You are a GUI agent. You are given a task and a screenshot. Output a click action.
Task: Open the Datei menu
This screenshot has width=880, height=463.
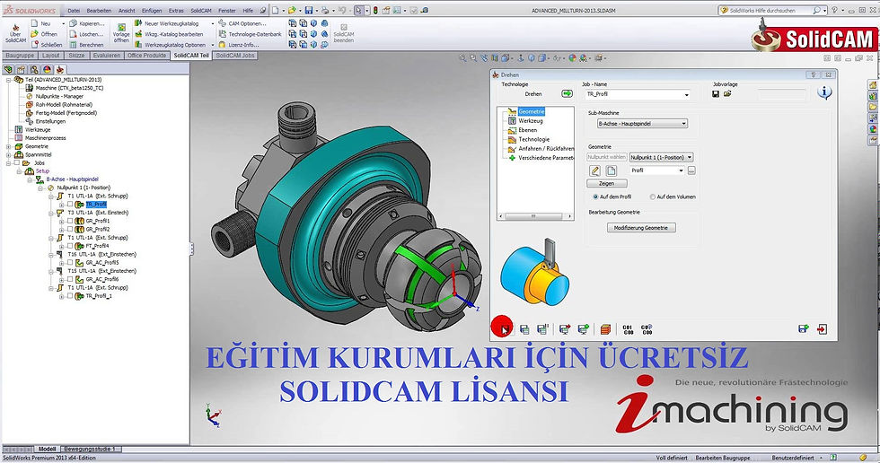pyautogui.click(x=74, y=10)
